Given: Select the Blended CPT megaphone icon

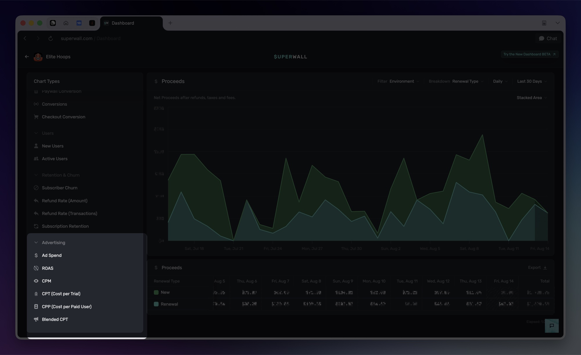Looking at the screenshot, I should pos(36,319).
